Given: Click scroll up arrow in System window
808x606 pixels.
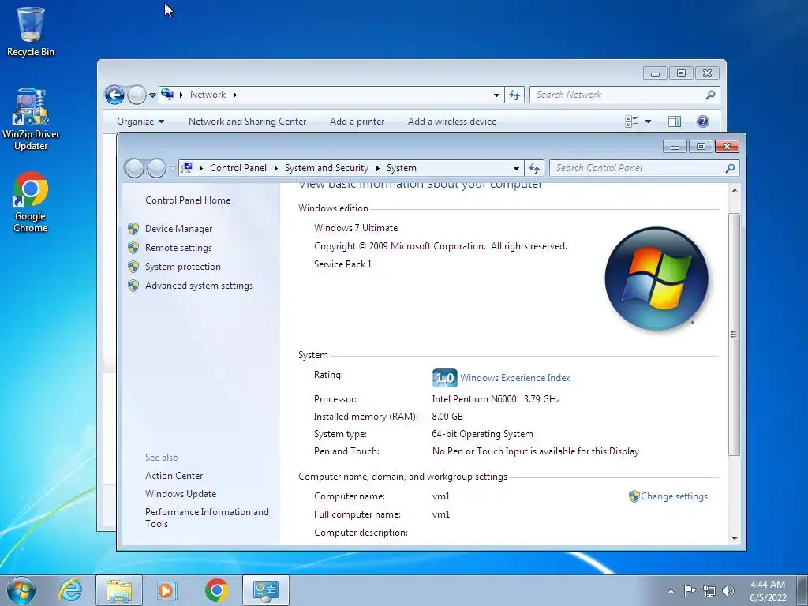Looking at the screenshot, I should point(735,191).
